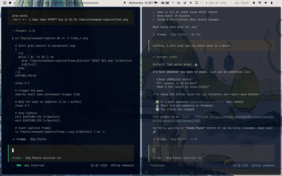Screen dimensions: 282x176
Task: Click the dark monitor display icon
Action: 197,3
